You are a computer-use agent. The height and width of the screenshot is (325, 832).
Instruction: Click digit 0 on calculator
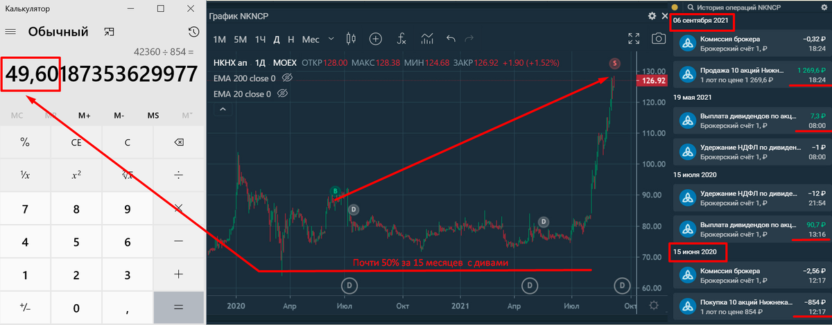[x=76, y=308]
